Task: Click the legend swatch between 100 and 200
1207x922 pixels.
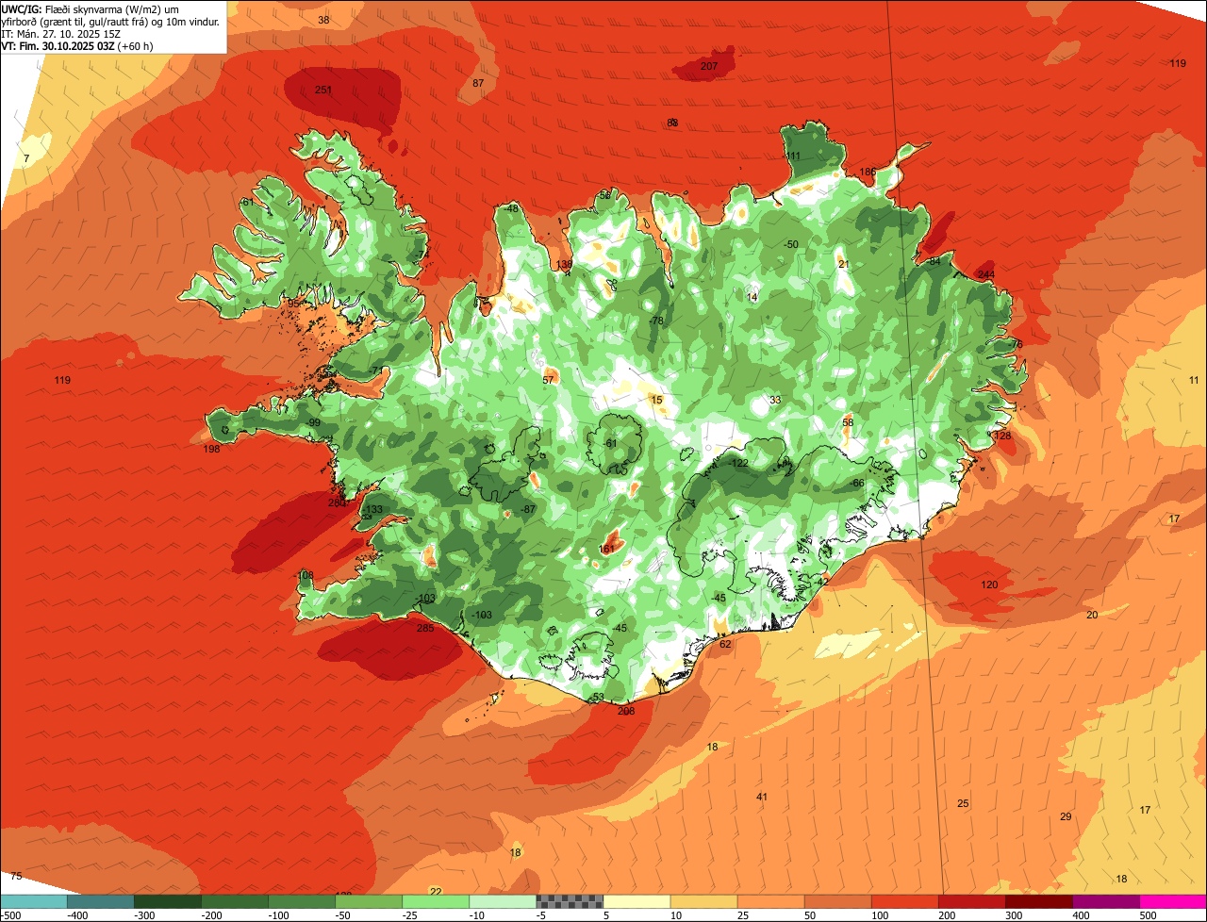Action: pos(905,902)
